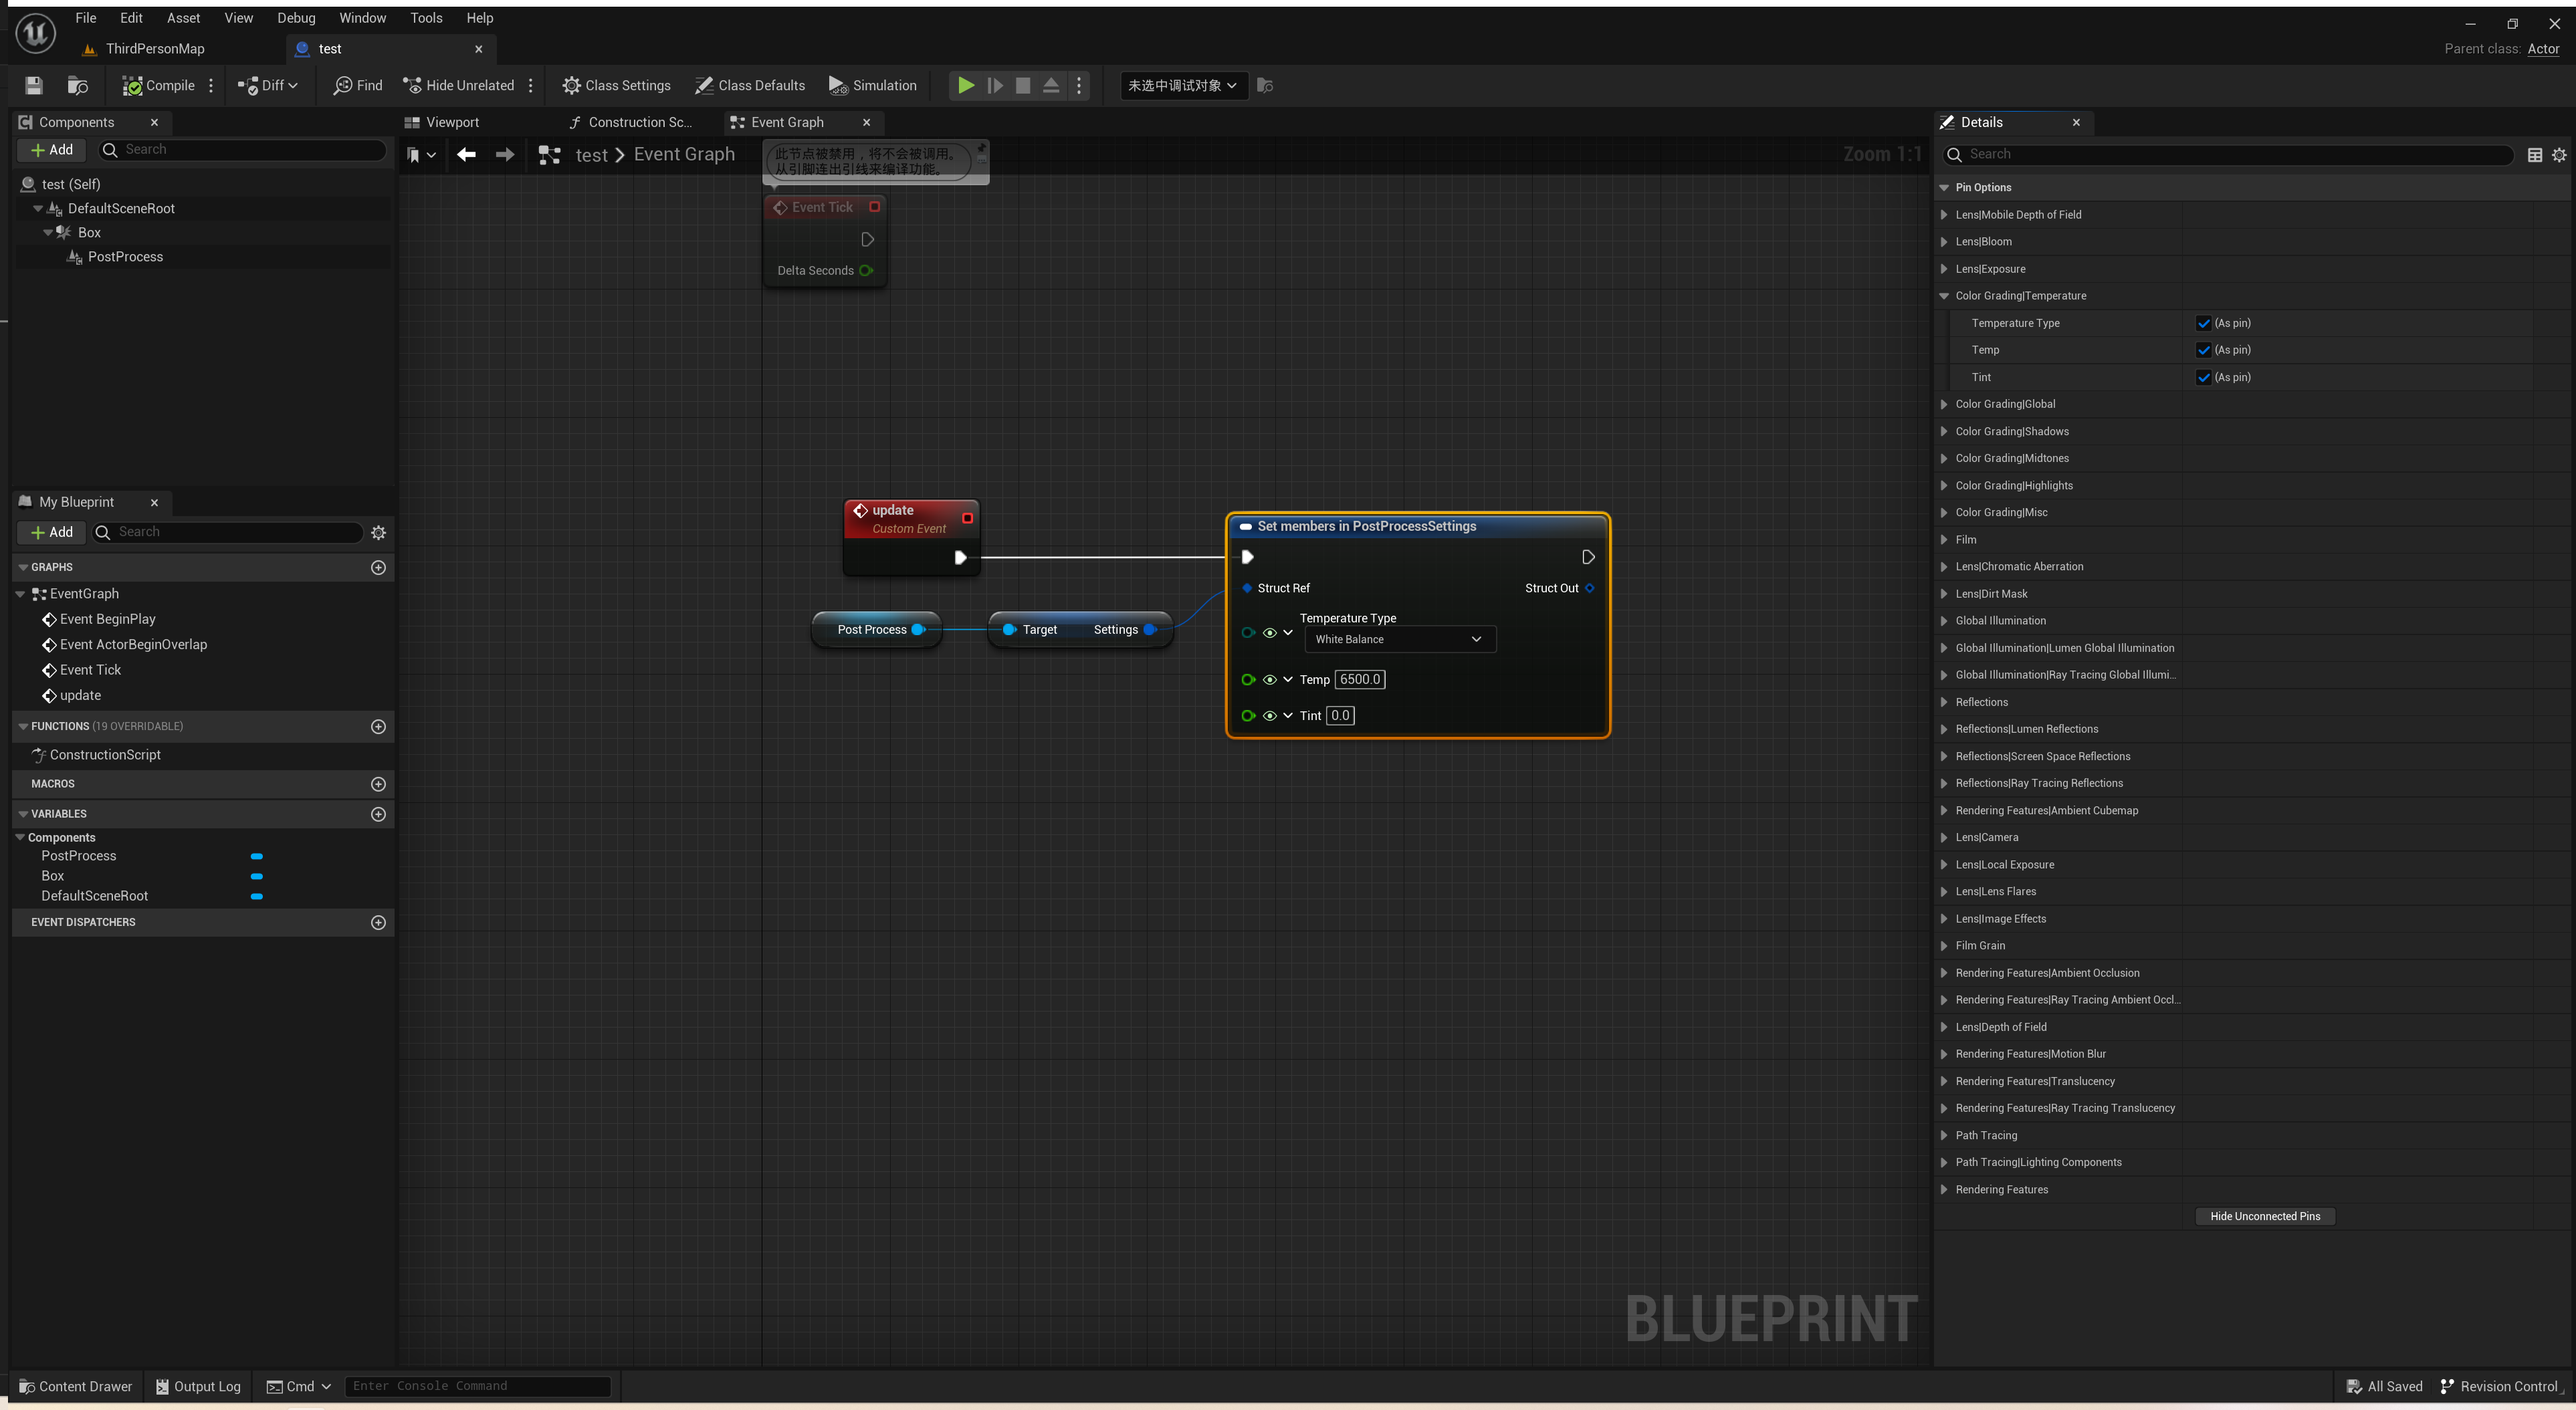Add event dispatcher with plus icon
Screen dimensions: 2576x1410
[x=378, y=922]
